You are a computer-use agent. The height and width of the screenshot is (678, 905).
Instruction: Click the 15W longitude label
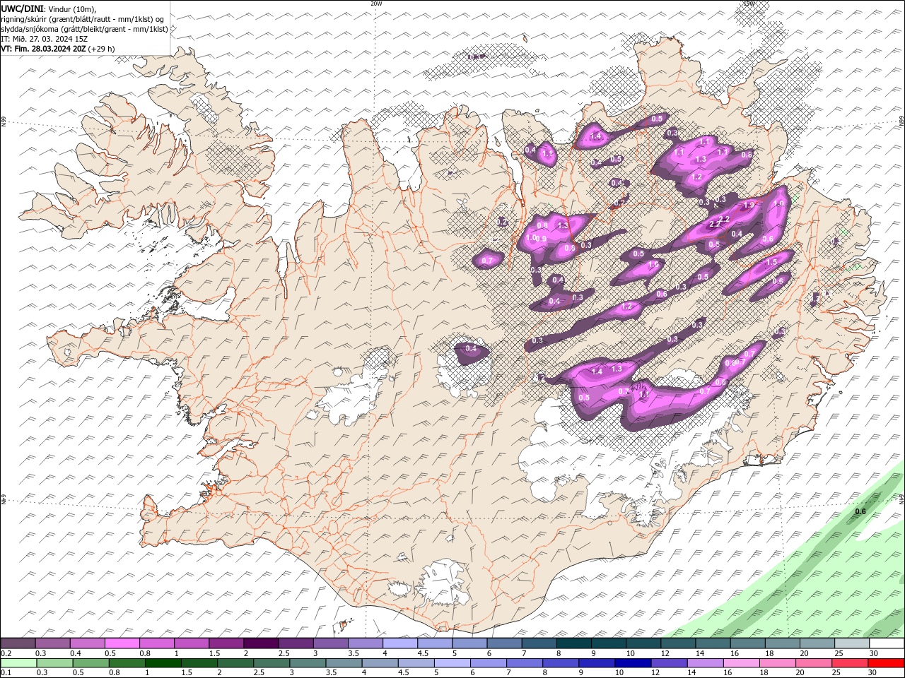click(749, 4)
